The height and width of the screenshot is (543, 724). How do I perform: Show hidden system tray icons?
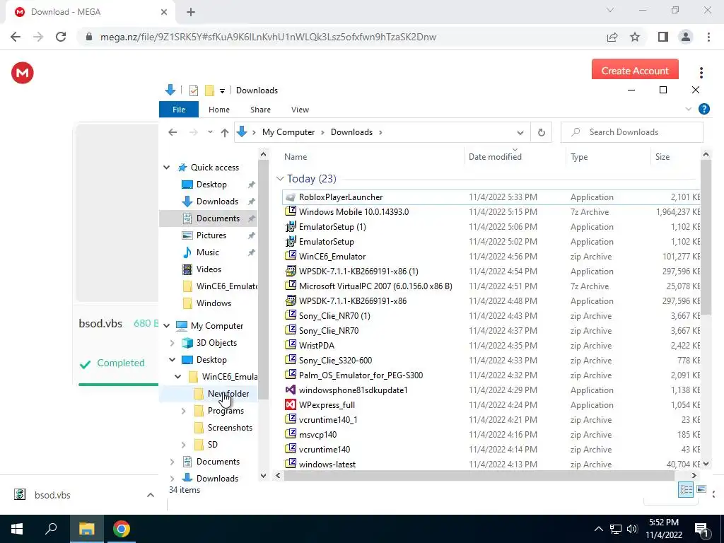[x=598, y=529]
